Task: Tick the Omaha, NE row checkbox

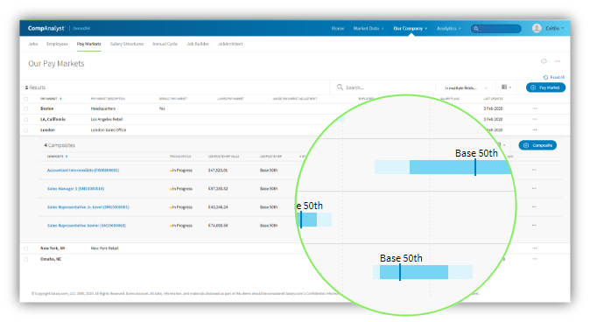Action: tap(26, 260)
